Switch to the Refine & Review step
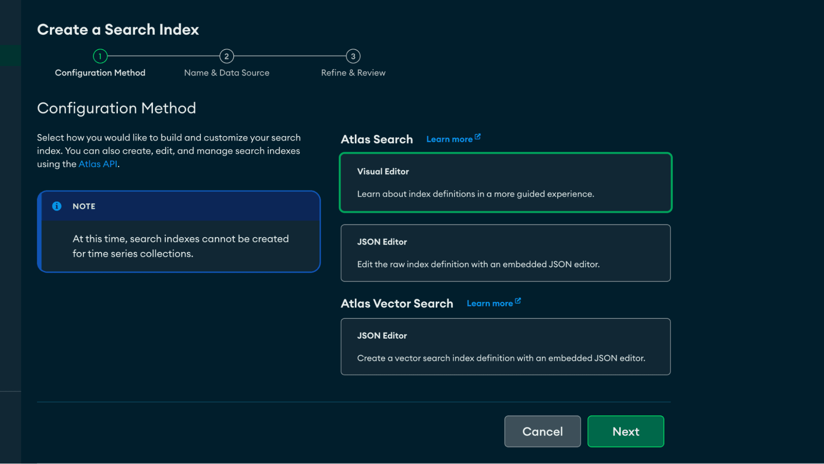 pyautogui.click(x=353, y=73)
